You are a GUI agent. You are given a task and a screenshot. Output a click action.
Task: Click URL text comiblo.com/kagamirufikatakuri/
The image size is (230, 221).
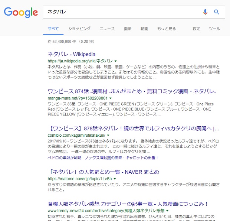[76, 135]
